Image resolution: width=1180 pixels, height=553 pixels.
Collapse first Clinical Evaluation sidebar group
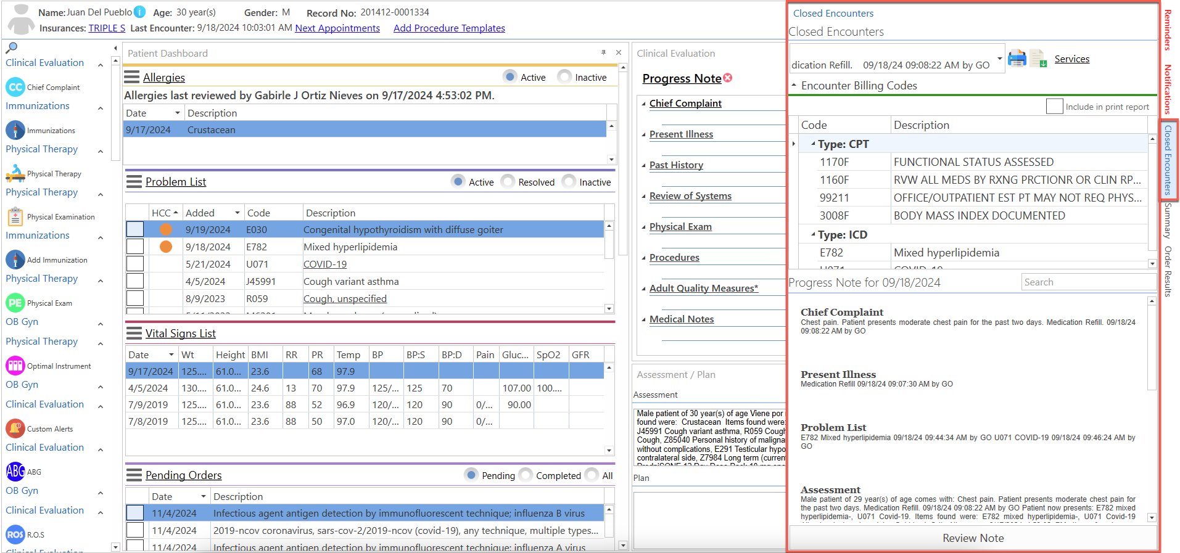pyautogui.click(x=101, y=64)
